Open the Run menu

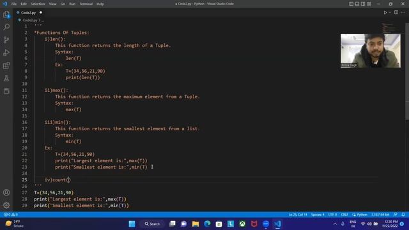[72, 4]
